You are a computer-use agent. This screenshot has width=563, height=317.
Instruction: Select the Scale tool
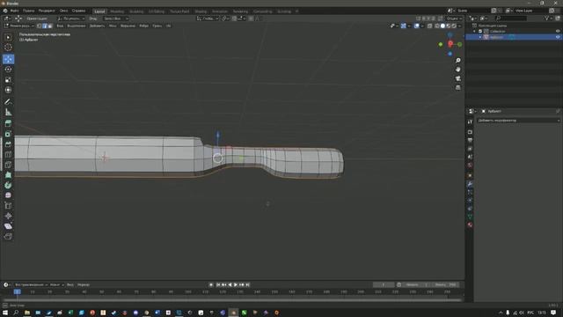pyautogui.click(x=8, y=80)
